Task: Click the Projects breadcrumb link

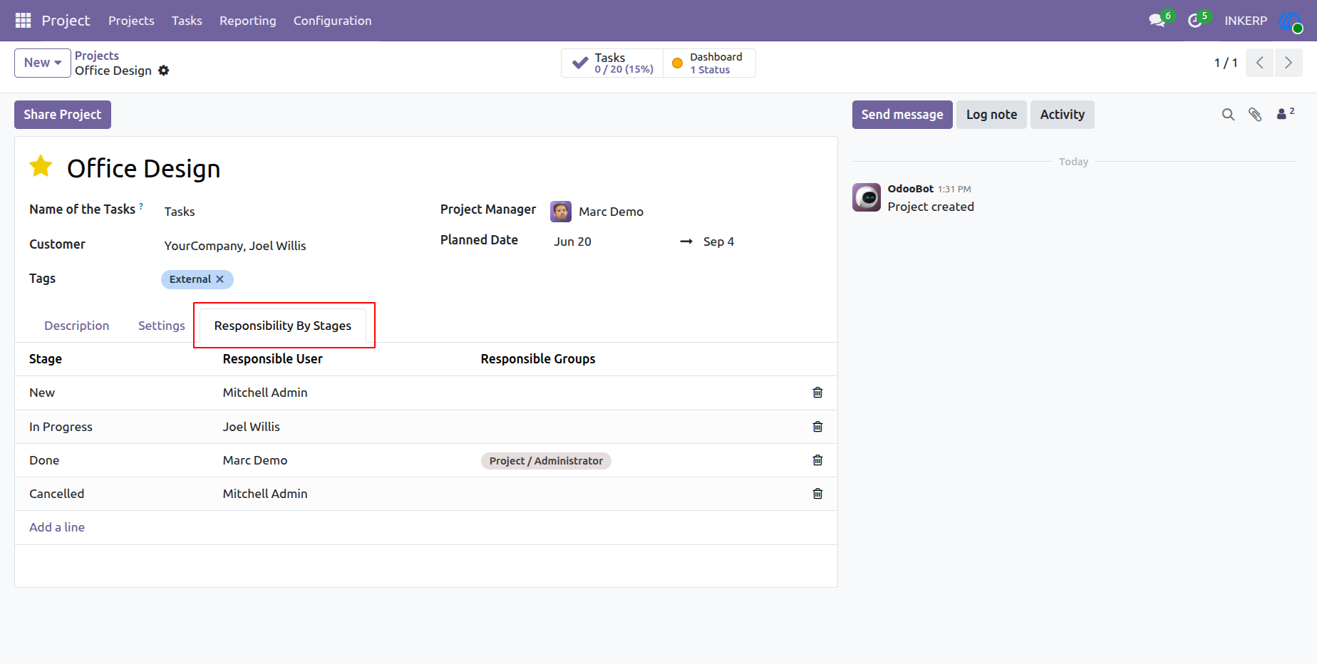Action: 97,56
